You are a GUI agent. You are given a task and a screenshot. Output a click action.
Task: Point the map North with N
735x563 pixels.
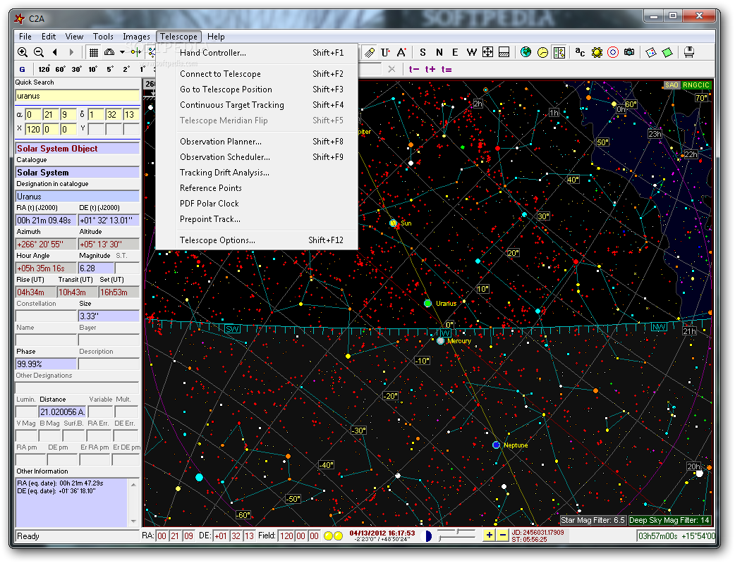[439, 52]
